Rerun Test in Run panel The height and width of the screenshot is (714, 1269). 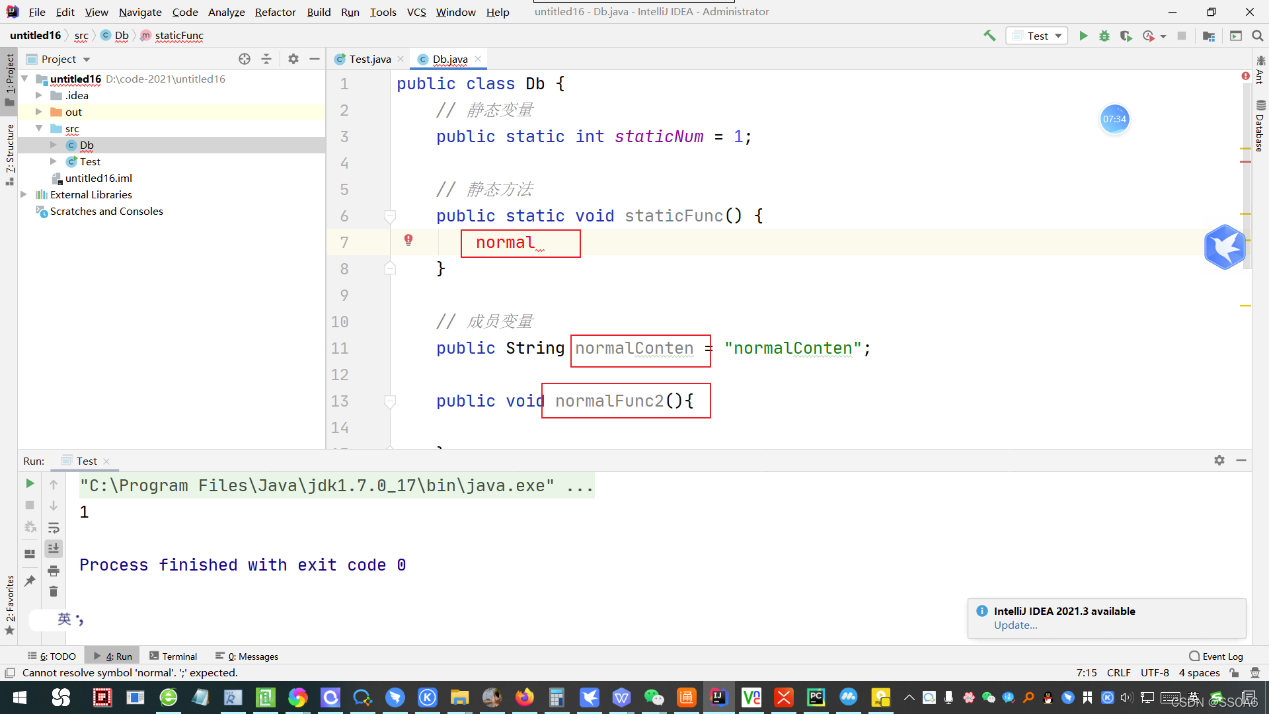click(30, 484)
